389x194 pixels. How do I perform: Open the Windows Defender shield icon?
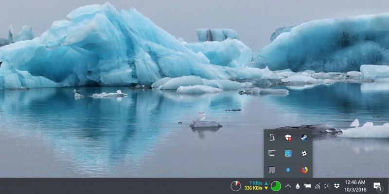(288, 137)
